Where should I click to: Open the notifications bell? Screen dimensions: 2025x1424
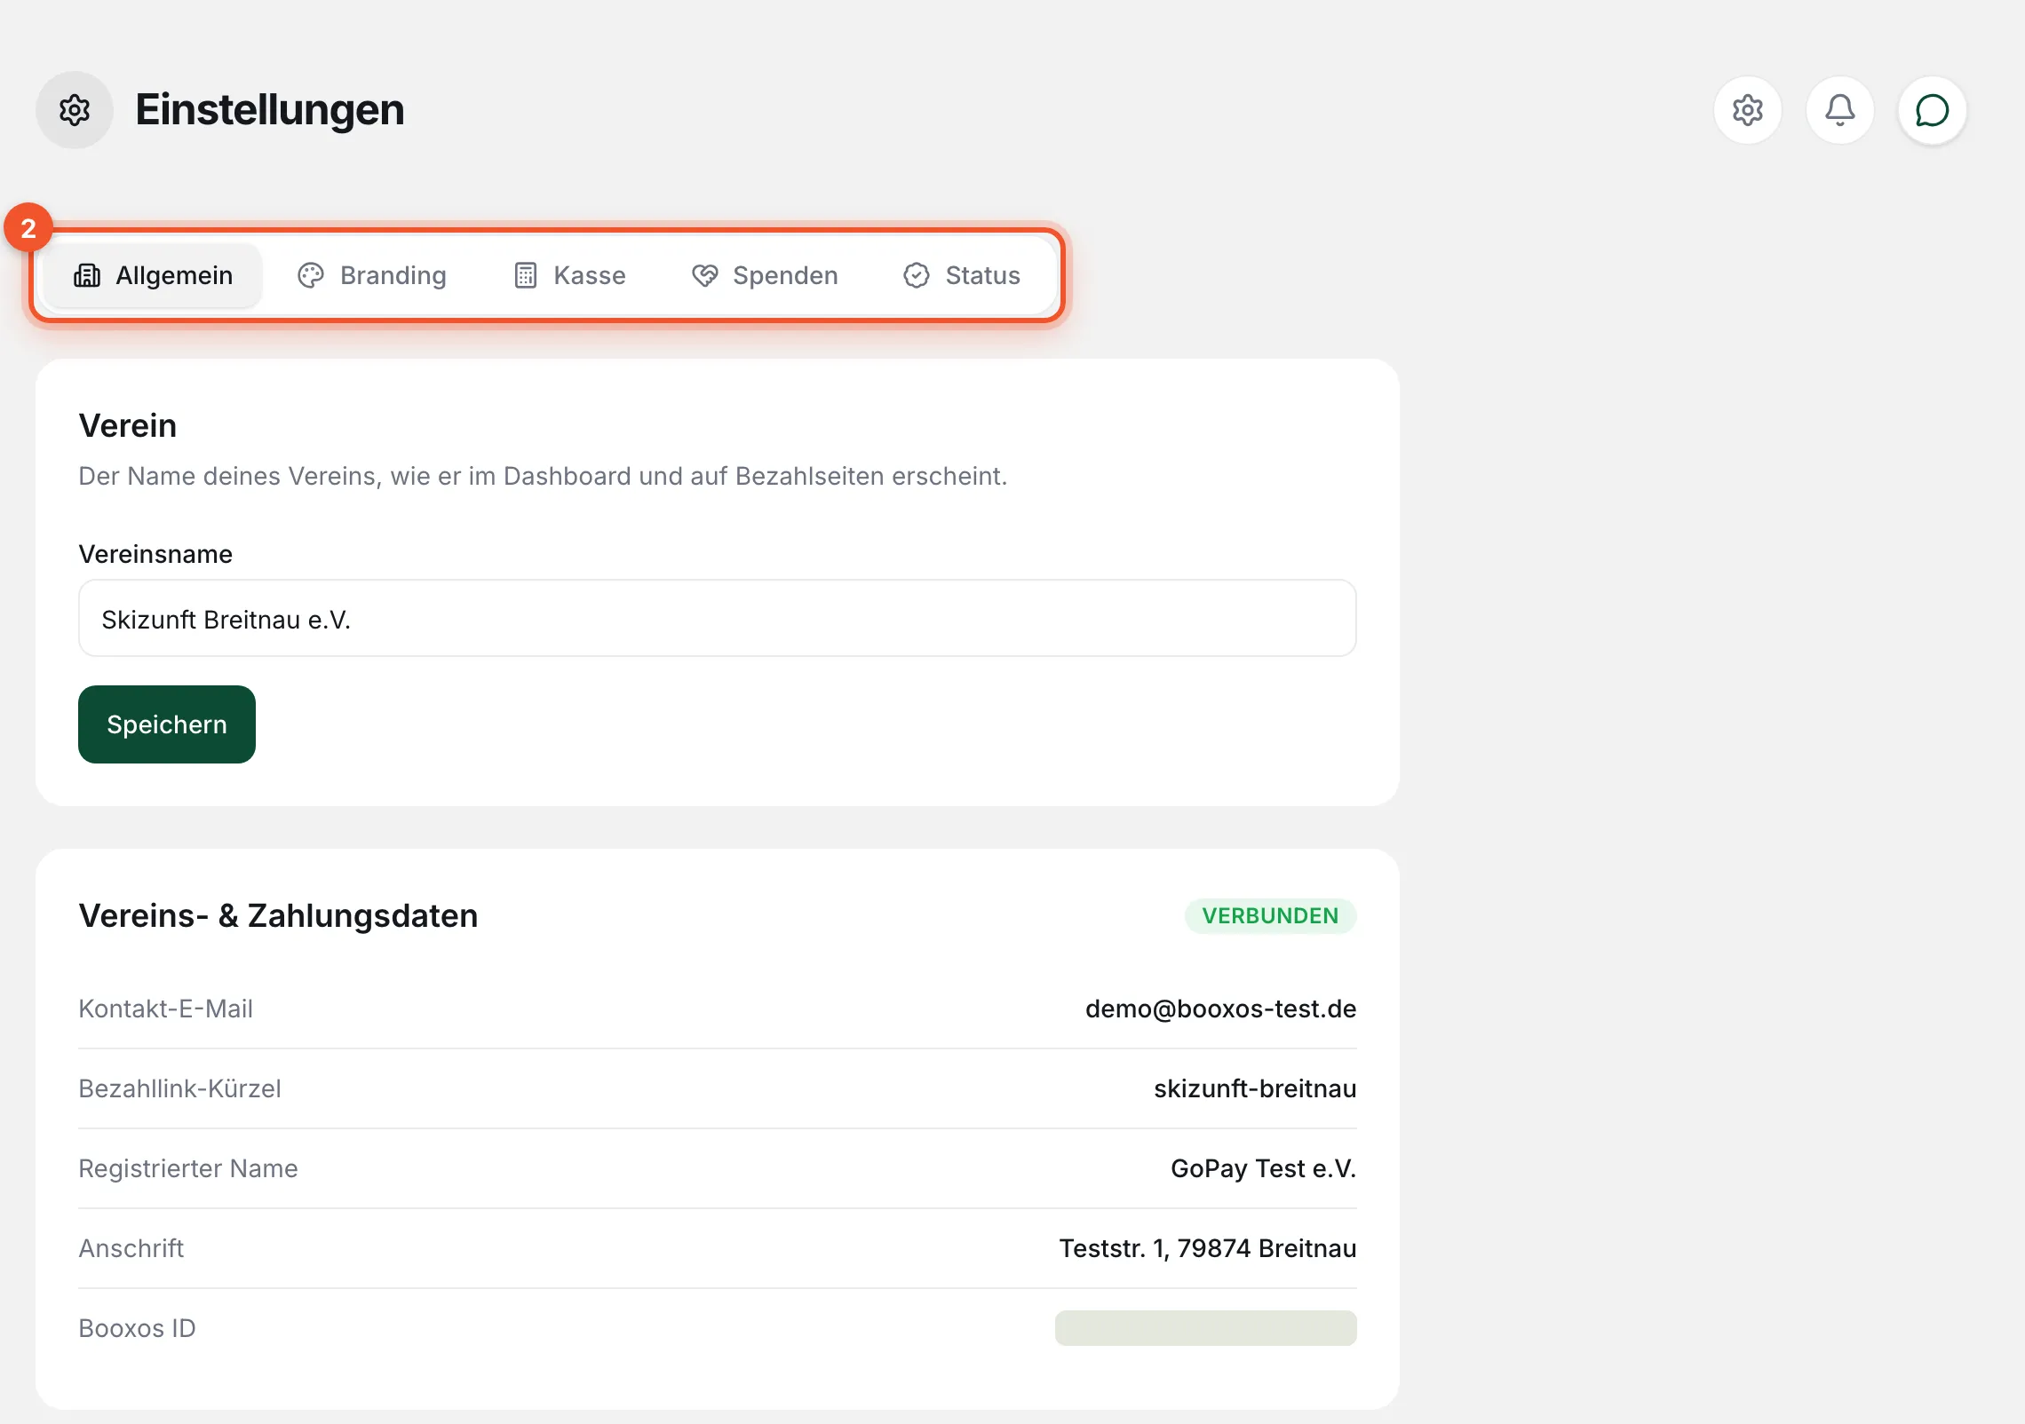(1839, 110)
